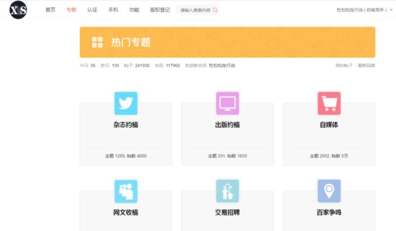Open the 认证 navigation item
This screenshot has height=231, width=396.
(92, 10)
